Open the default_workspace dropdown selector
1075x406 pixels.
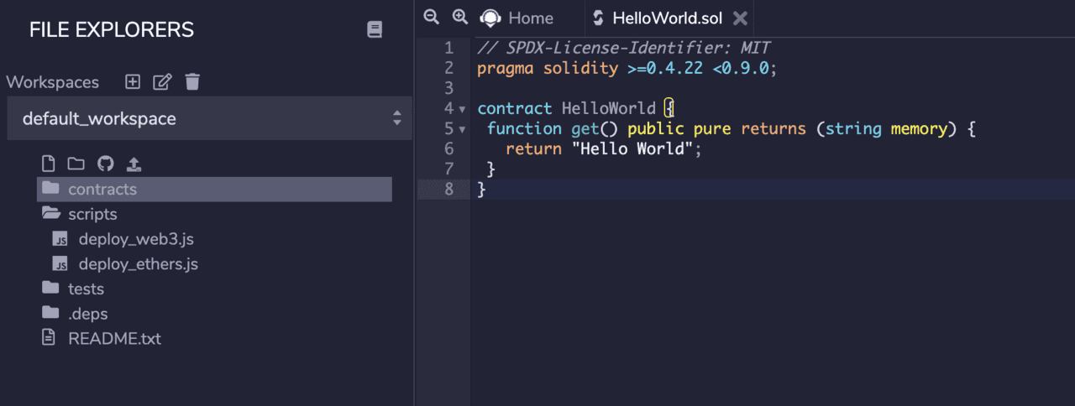click(x=209, y=118)
